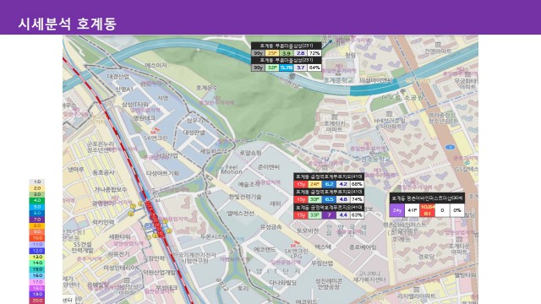Click the purple 7 price cell

[329, 215]
